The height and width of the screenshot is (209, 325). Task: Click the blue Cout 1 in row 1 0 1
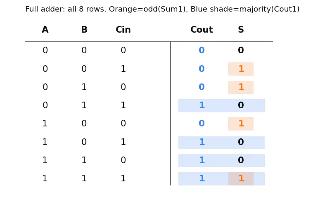click(x=202, y=142)
